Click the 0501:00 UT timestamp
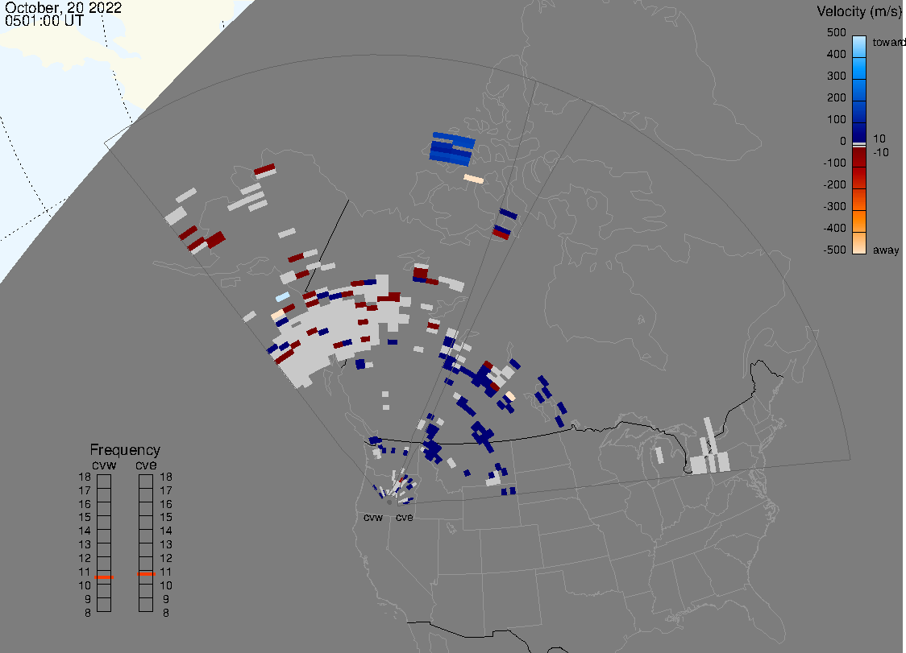 44,21
